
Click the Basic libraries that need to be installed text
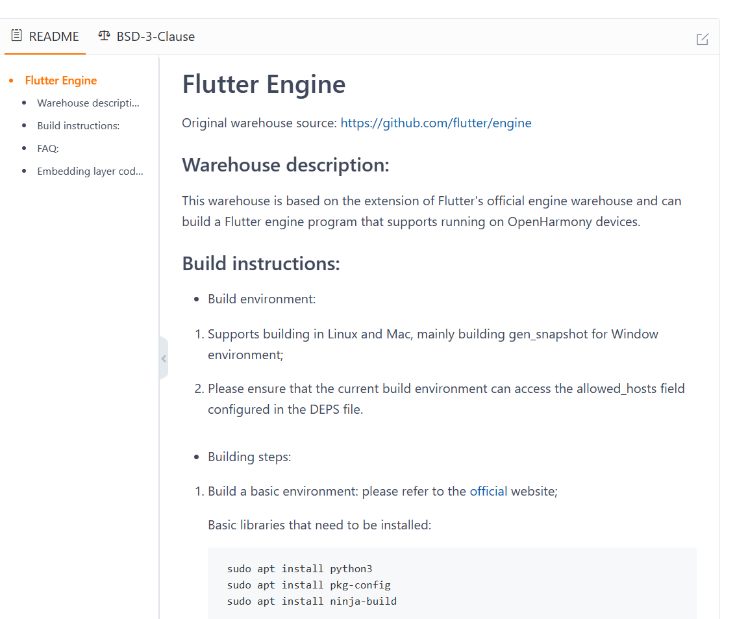(x=319, y=525)
